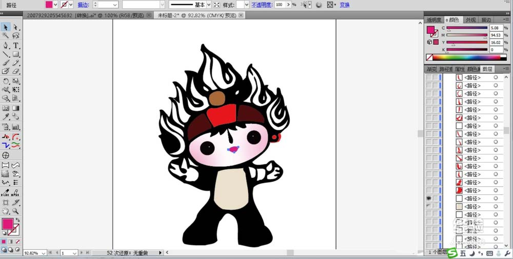This screenshot has height=259, width=513.
Task: Click the default fill and stroke icon
Action: pos(4,233)
